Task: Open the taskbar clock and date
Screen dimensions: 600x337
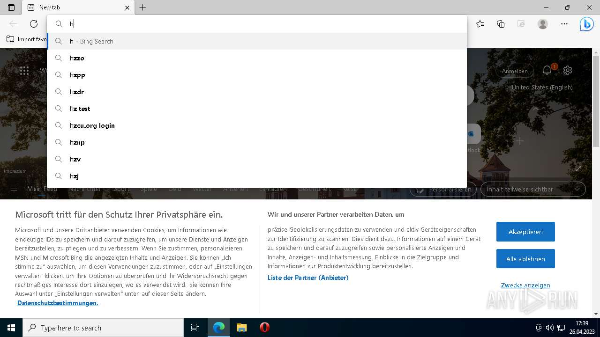Action: click(x=581, y=328)
